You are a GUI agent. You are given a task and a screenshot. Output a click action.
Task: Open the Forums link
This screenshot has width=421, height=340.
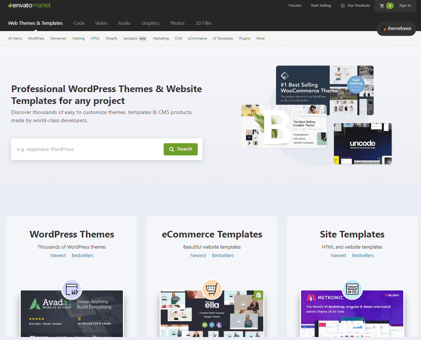(x=295, y=6)
